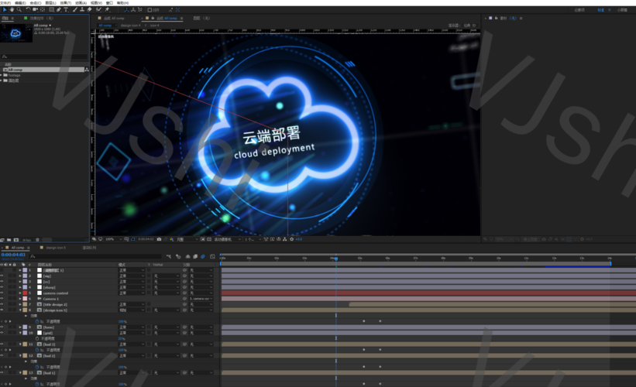Open the 文件(F) File menu
The image size is (636, 387).
5,3
